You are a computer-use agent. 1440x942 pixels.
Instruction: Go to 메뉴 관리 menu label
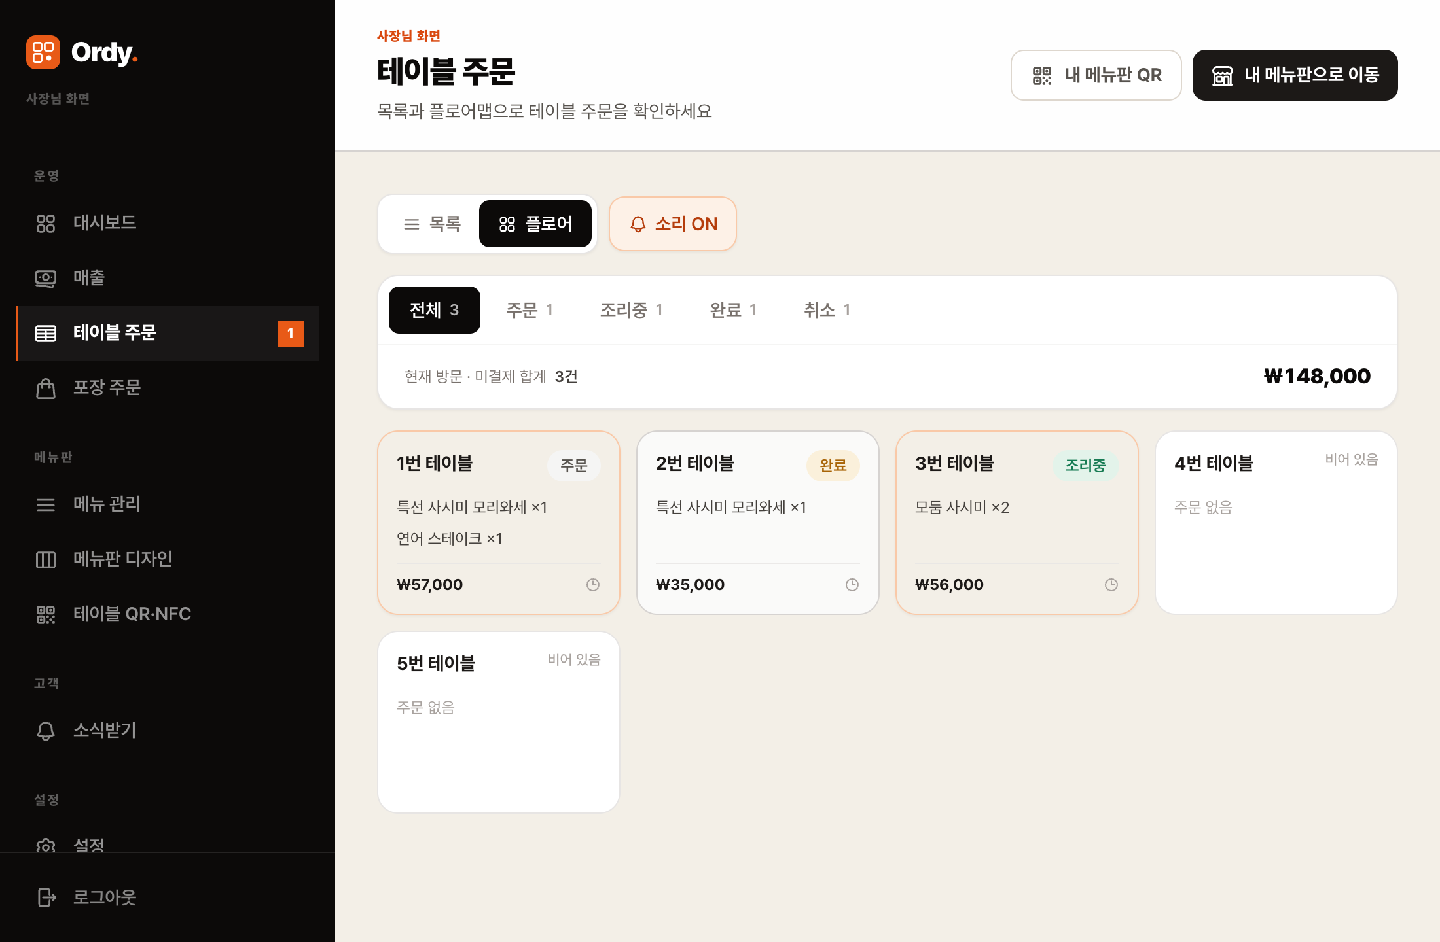107,504
